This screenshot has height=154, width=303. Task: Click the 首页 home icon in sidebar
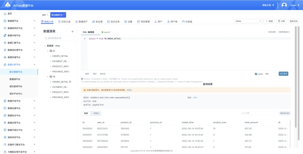[x=5, y=14]
